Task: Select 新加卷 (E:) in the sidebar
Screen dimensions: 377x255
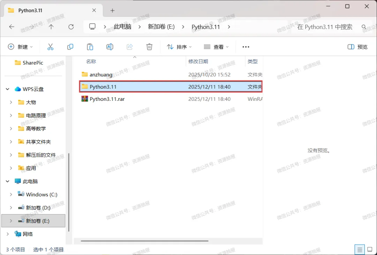Action: [33, 220]
